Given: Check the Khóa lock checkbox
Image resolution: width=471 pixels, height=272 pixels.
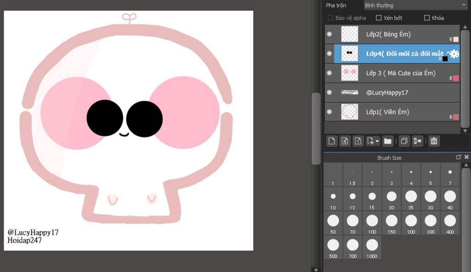Looking at the screenshot, I should 427,18.
